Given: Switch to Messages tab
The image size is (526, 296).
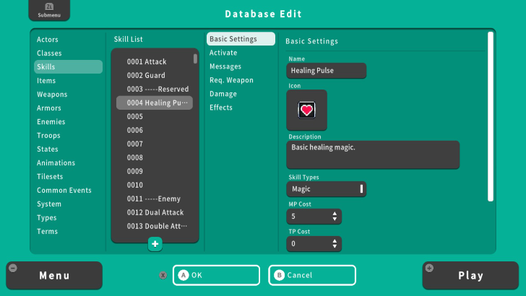Looking at the screenshot, I should [241, 66].
